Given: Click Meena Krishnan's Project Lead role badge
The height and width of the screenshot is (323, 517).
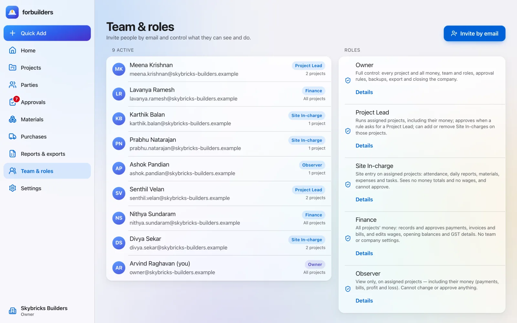Looking at the screenshot, I should click(309, 66).
